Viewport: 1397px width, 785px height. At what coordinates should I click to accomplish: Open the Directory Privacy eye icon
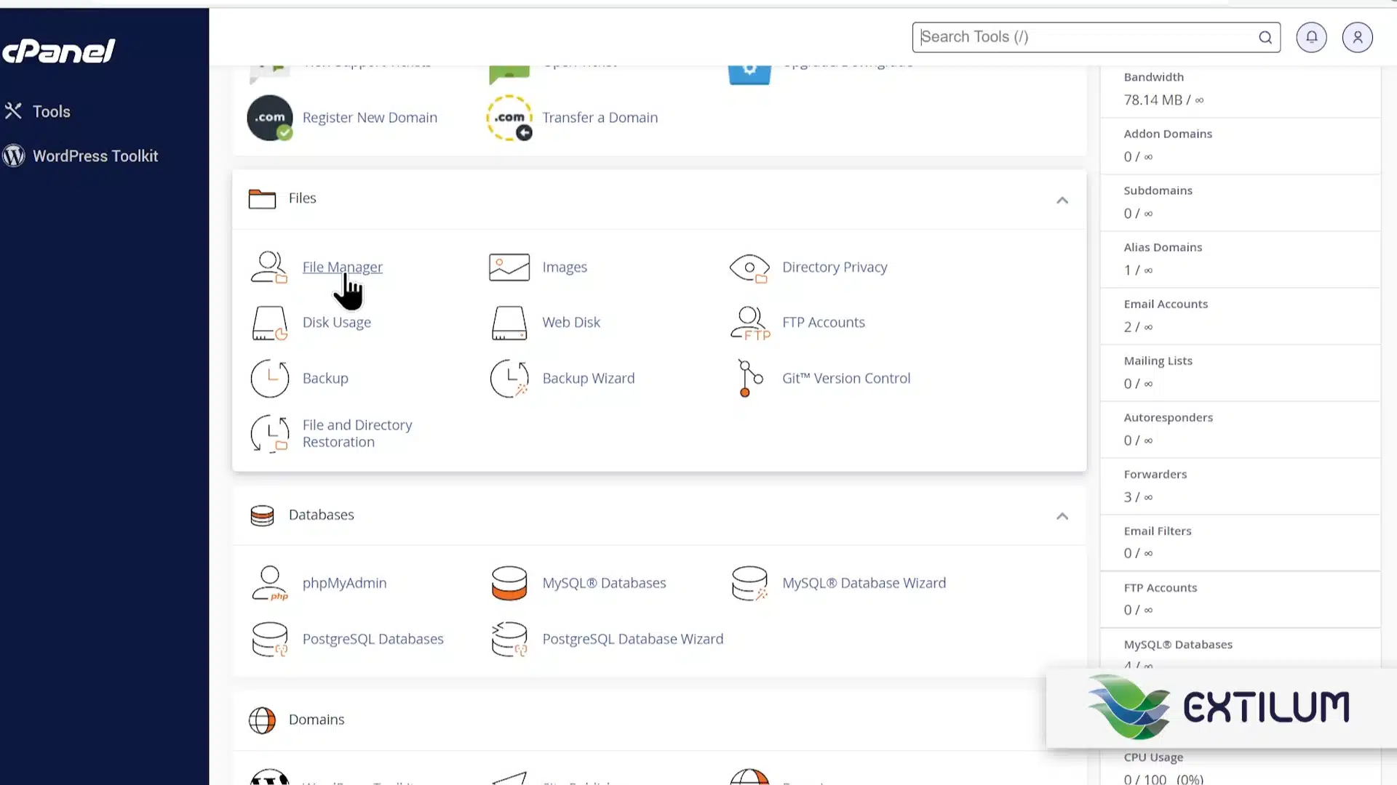(749, 267)
